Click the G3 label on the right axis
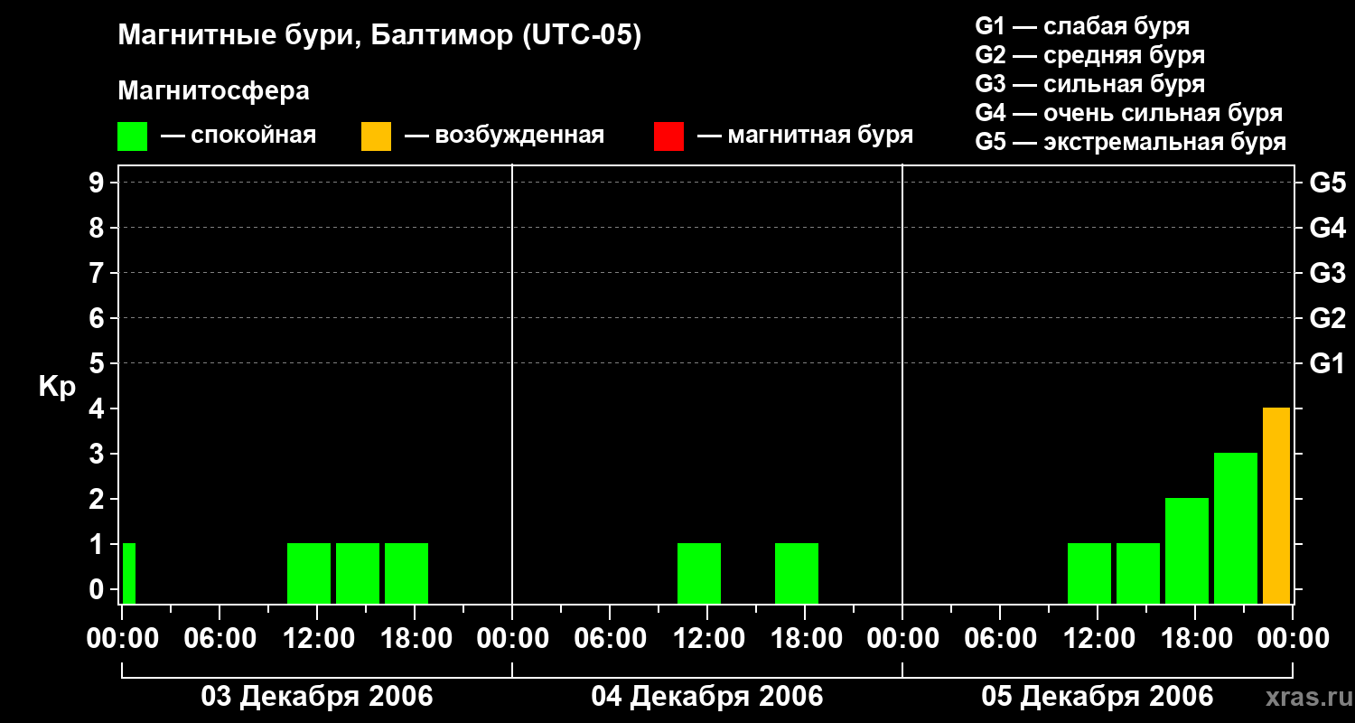The width and height of the screenshot is (1355, 723). (1327, 274)
